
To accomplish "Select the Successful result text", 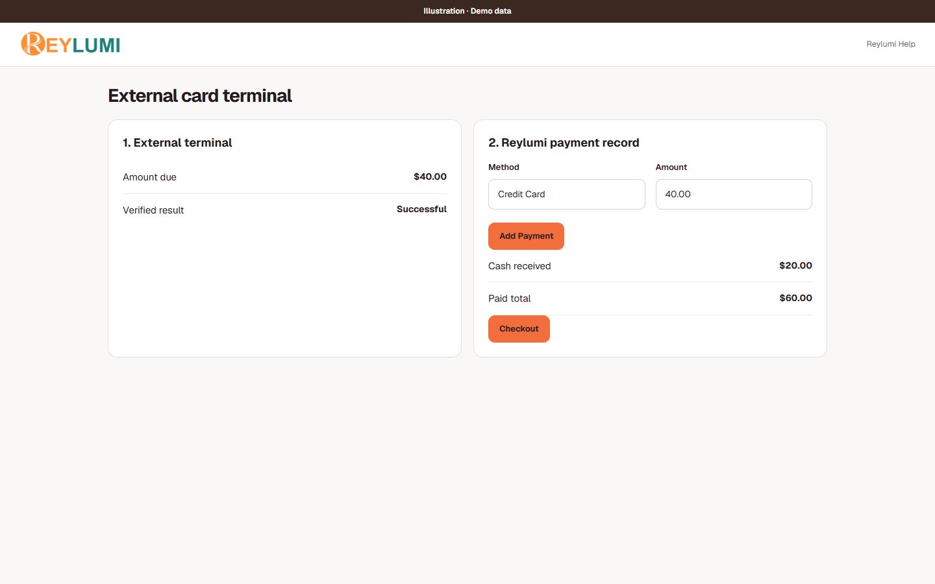I will pyautogui.click(x=421, y=209).
